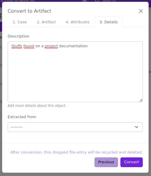Image resolution: width=151 pixels, height=176 pixels.
Task: Click the word documentation in description
Action: pyautogui.click(x=73, y=46)
